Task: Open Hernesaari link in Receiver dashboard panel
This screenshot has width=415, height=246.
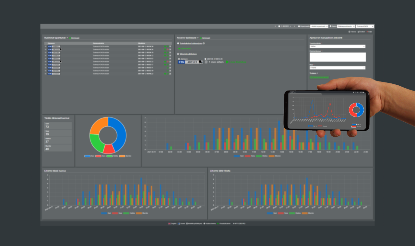Action: [x=205, y=38]
